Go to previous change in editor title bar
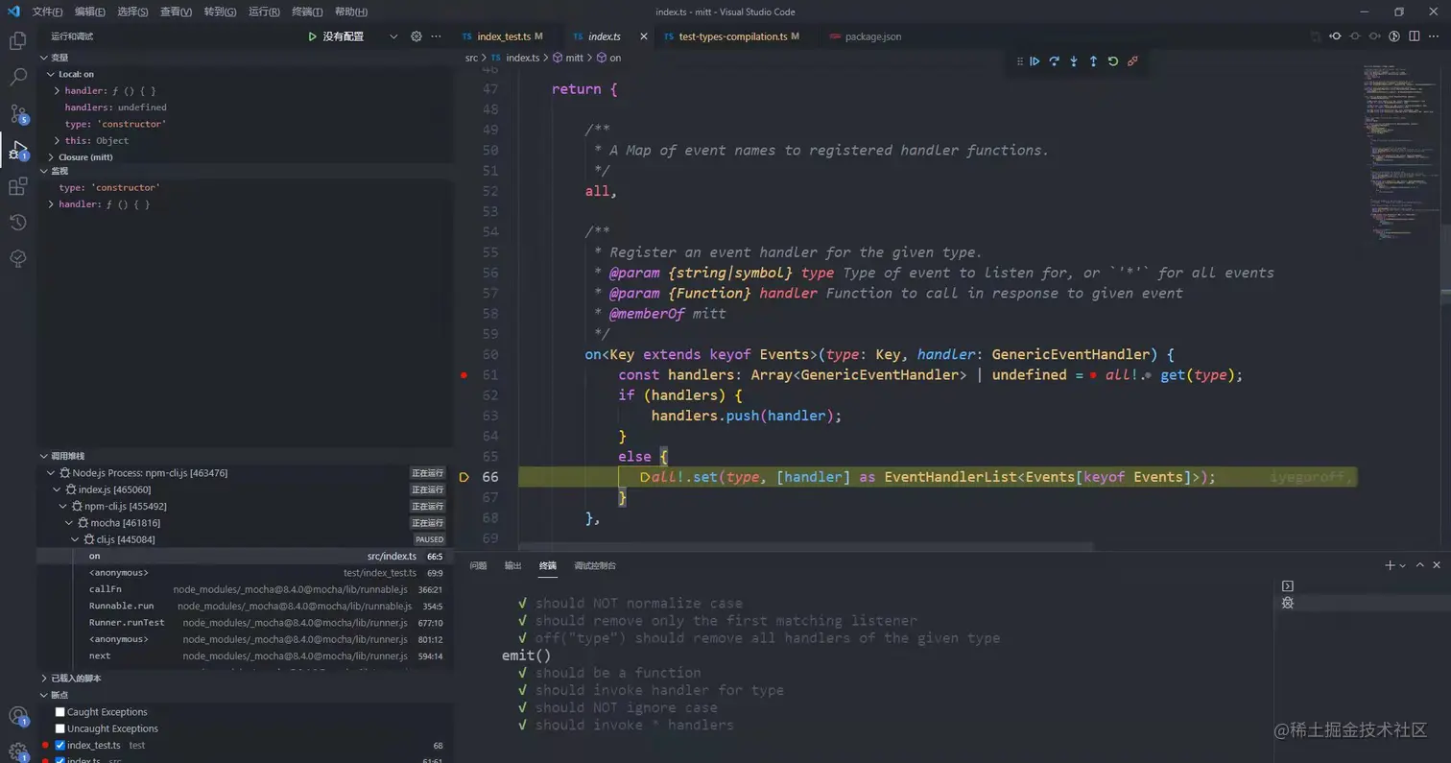1451x763 pixels. [x=1335, y=36]
